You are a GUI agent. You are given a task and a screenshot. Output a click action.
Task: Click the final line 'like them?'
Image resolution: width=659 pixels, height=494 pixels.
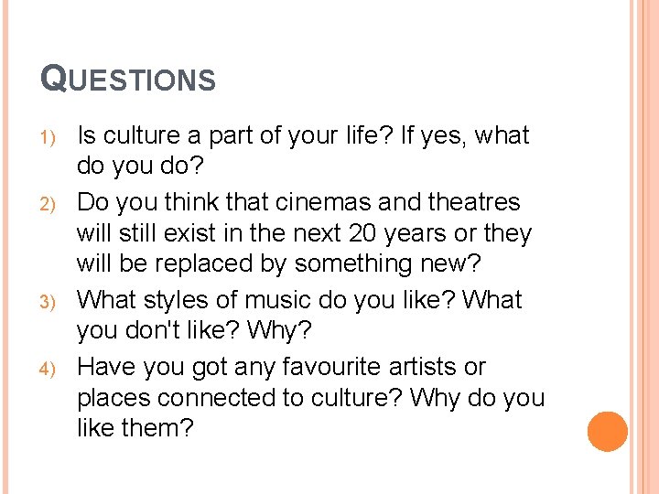click(135, 428)
